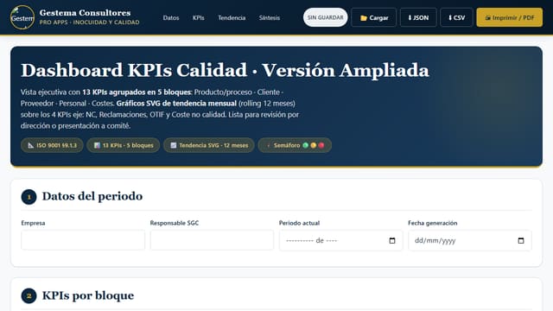553x311 pixels.
Task: Click the green semáforo dot
Action: click(x=305, y=145)
